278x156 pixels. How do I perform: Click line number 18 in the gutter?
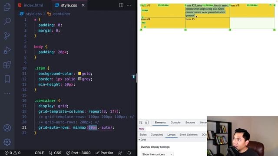24,111
